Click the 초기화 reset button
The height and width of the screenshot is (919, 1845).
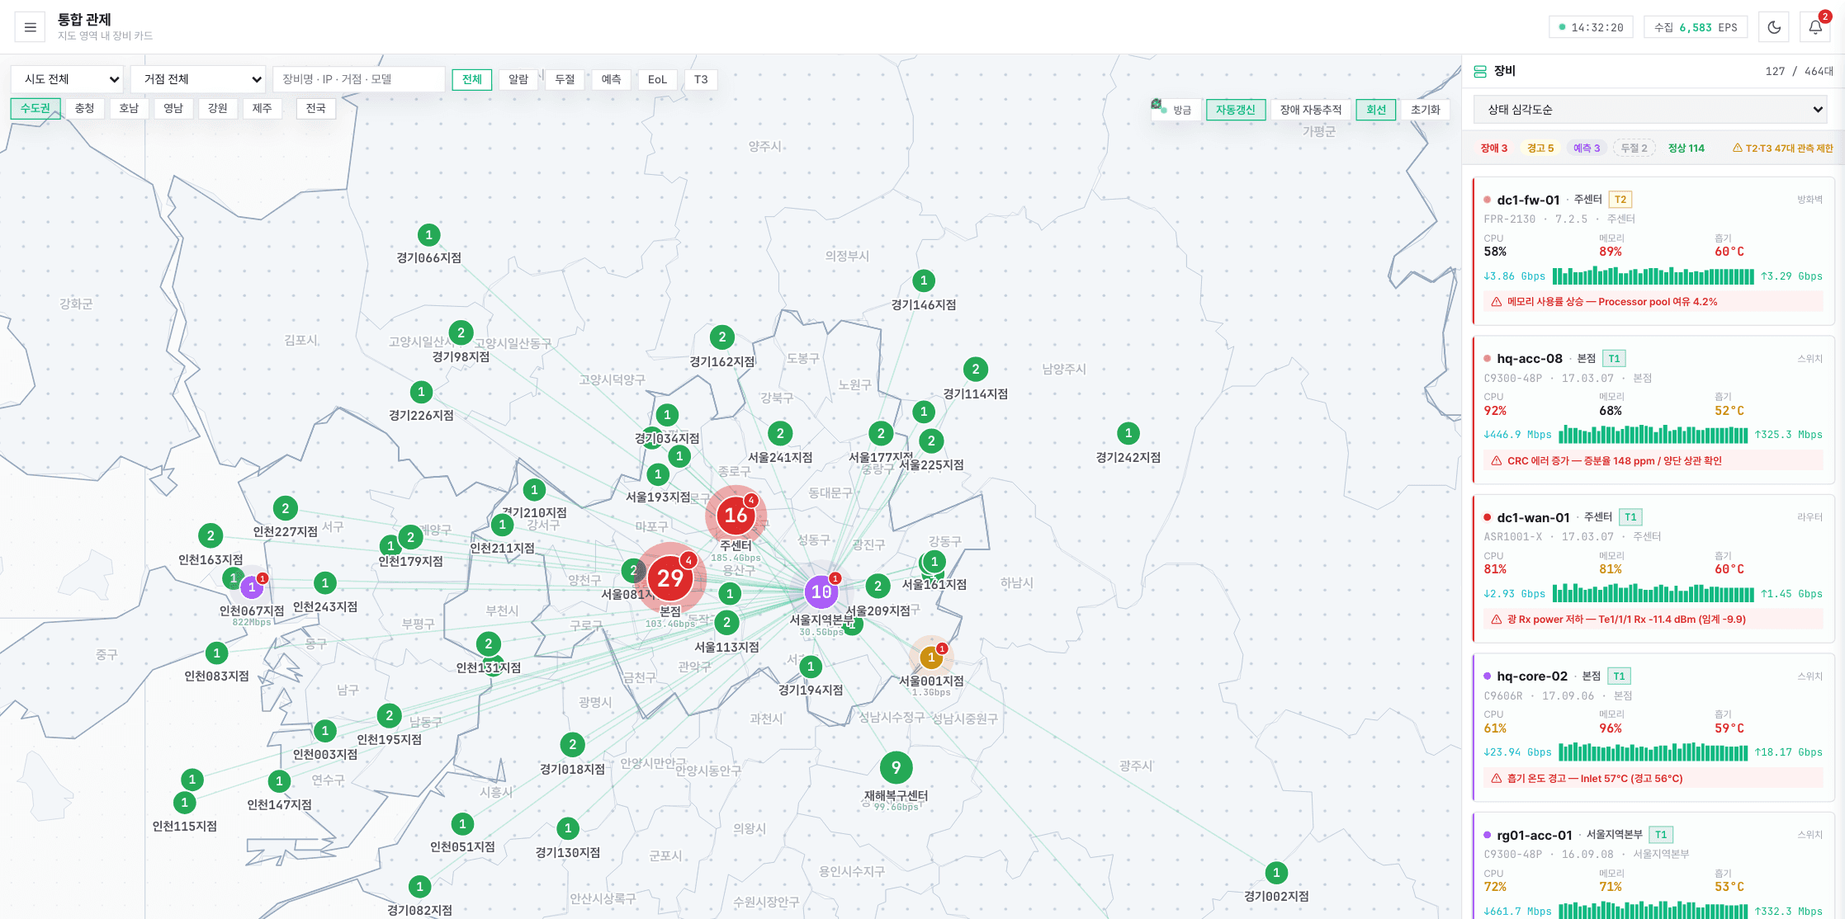pos(1426,110)
